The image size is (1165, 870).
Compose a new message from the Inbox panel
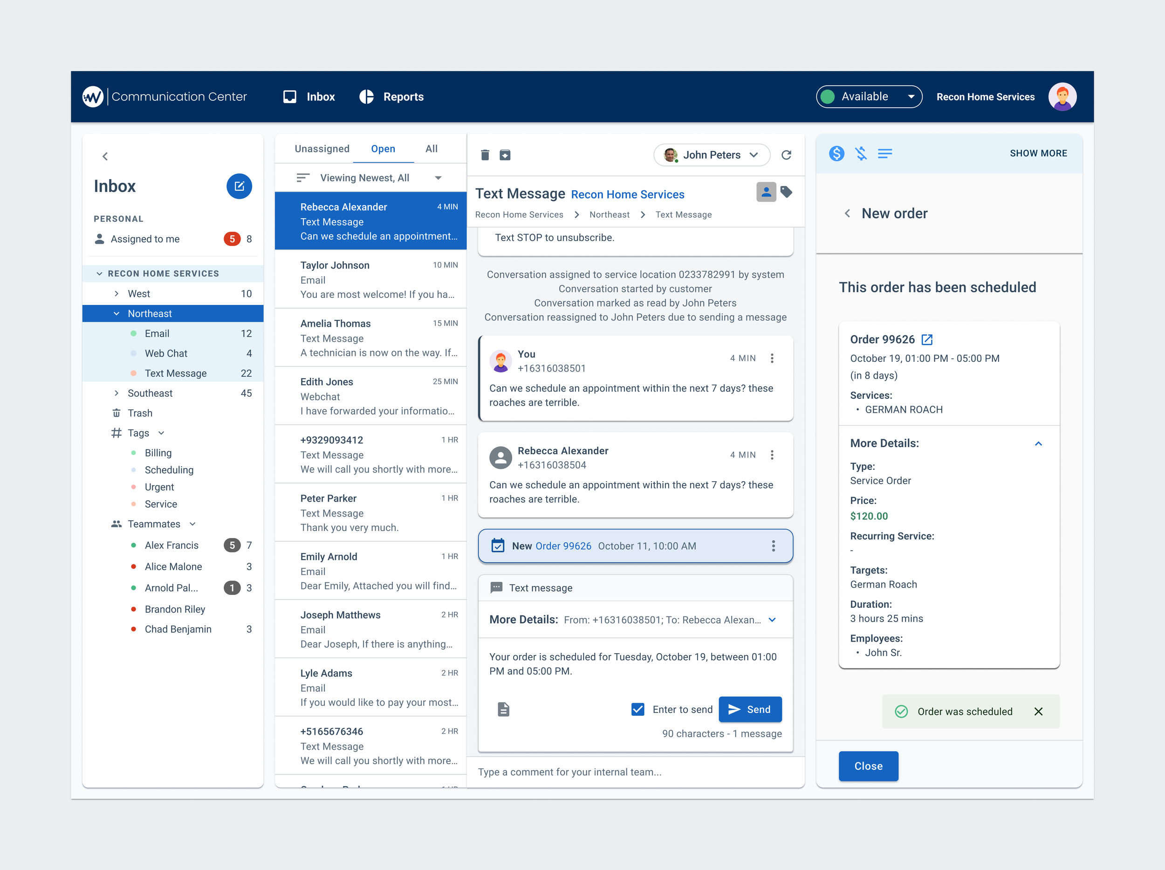[240, 186]
